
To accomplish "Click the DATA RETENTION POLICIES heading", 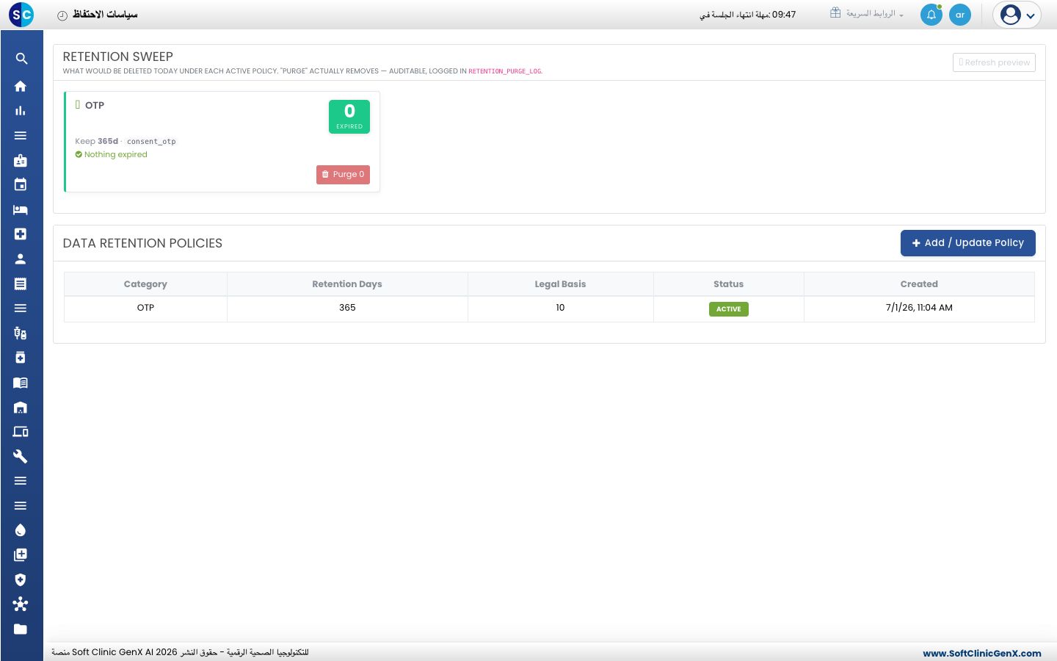I will [x=142, y=243].
